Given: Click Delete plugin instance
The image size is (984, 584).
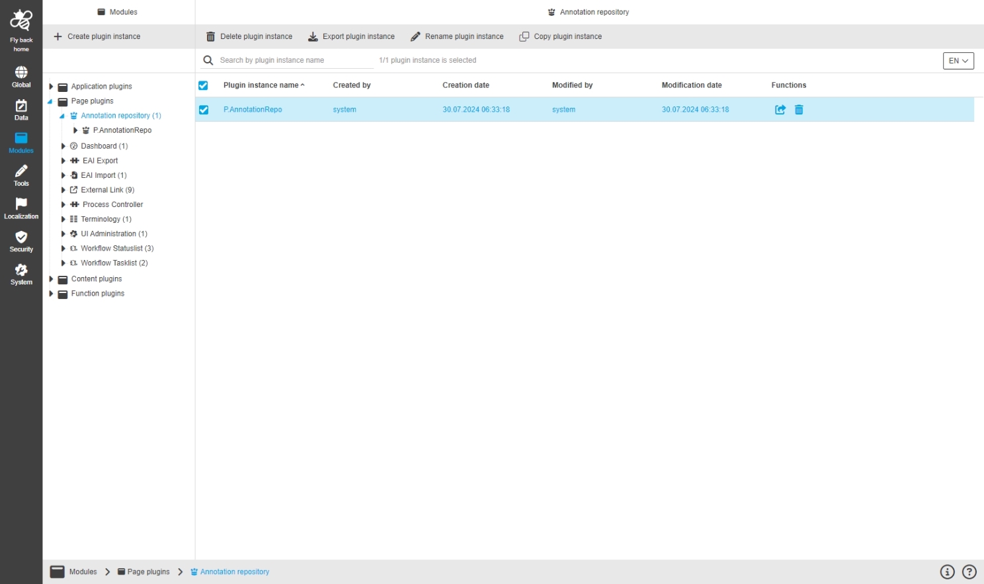Looking at the screenshot, I should tap(249, 36).
